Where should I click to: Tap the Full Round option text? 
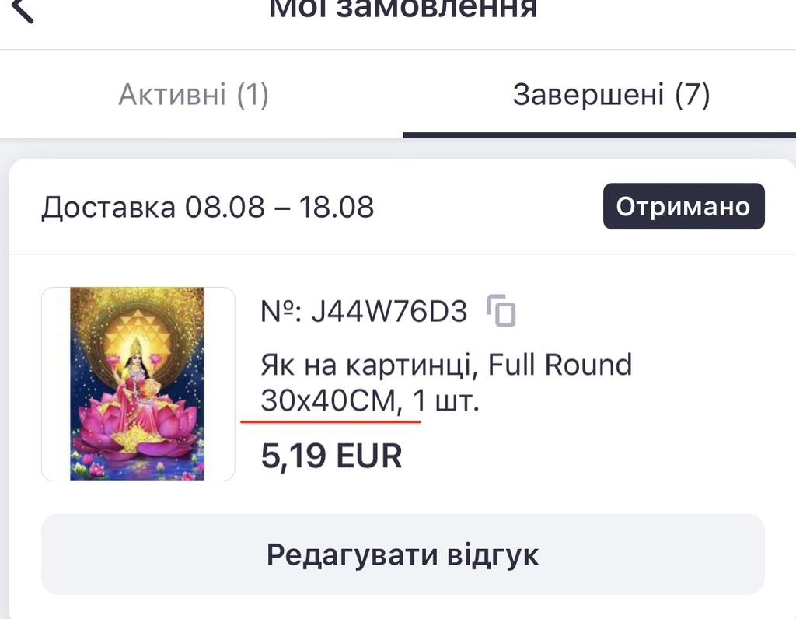click(x=560, y=365)
